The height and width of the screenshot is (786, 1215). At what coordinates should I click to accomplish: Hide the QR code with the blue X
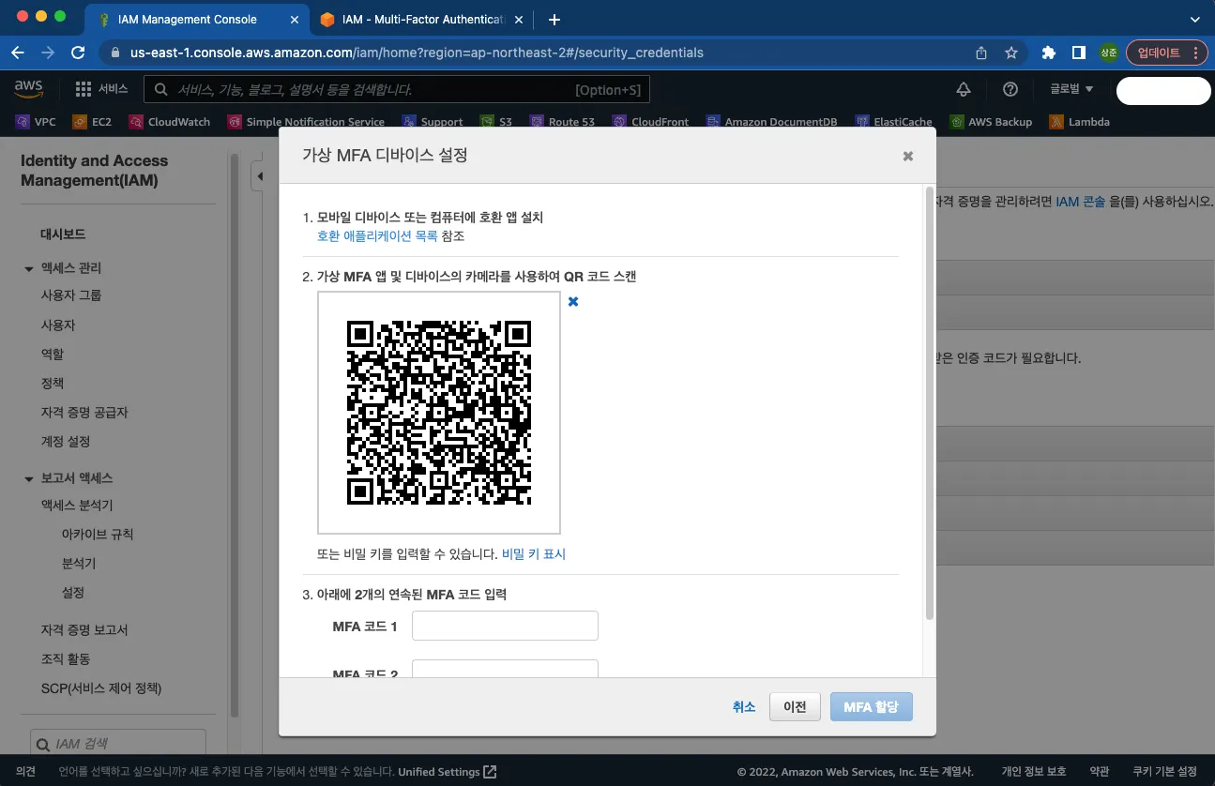click(573, 301)
